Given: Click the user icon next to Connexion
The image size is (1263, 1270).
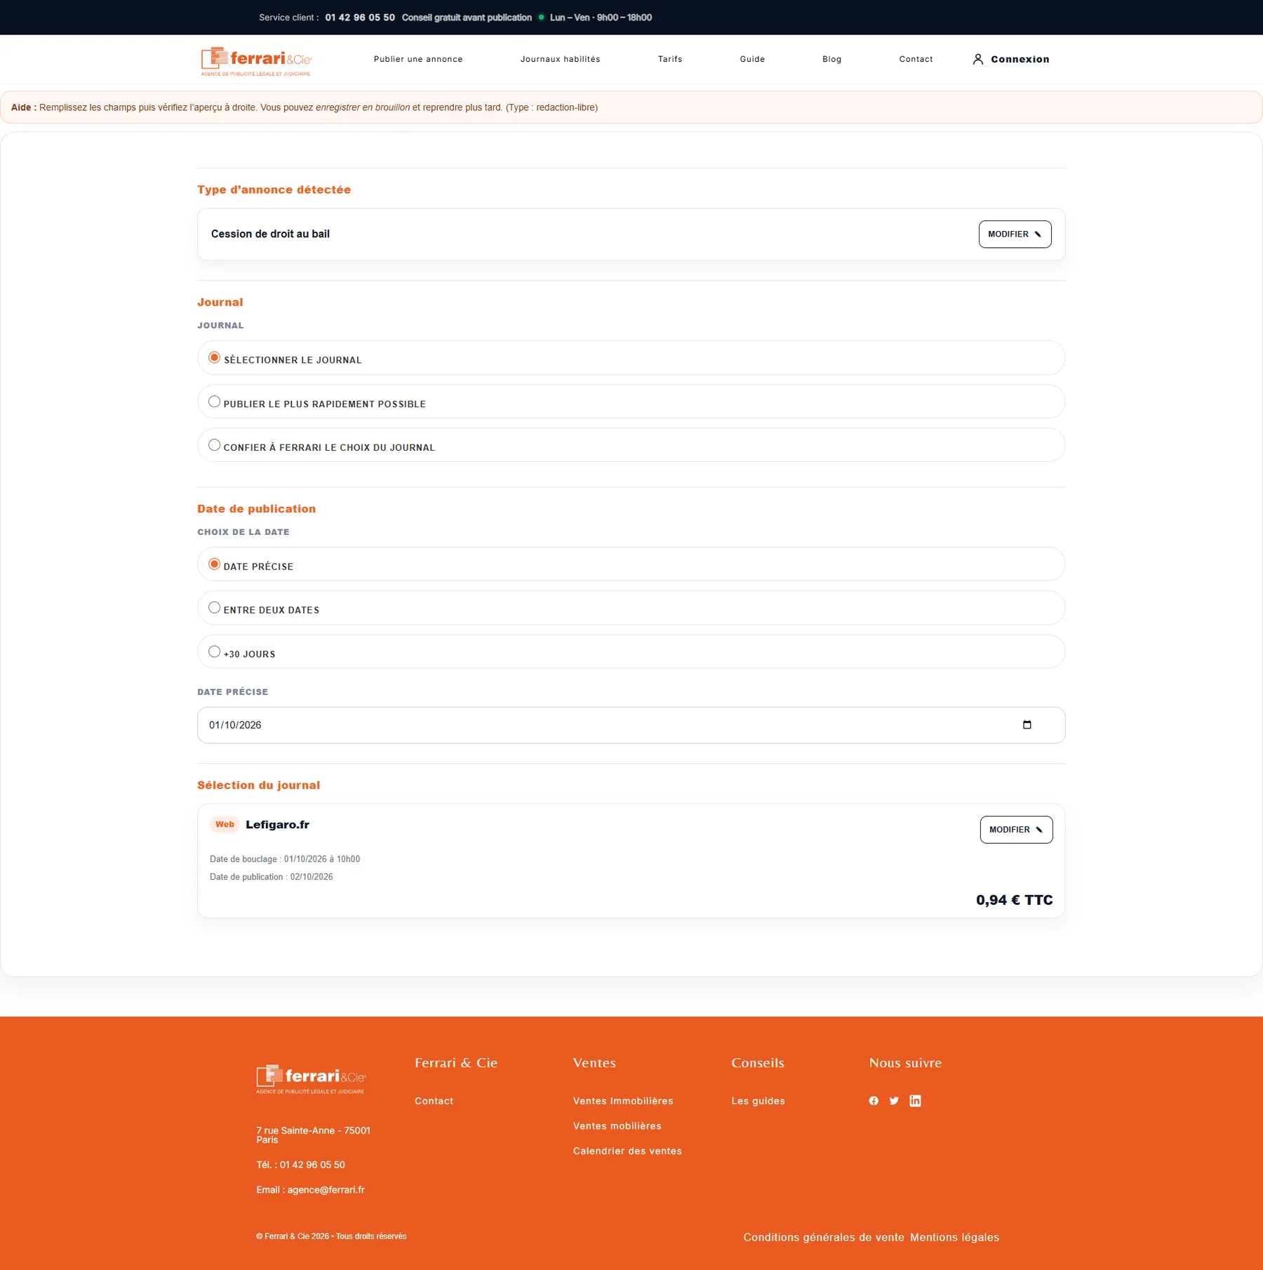Looking at the screenshot, I should tap(977, 59).
